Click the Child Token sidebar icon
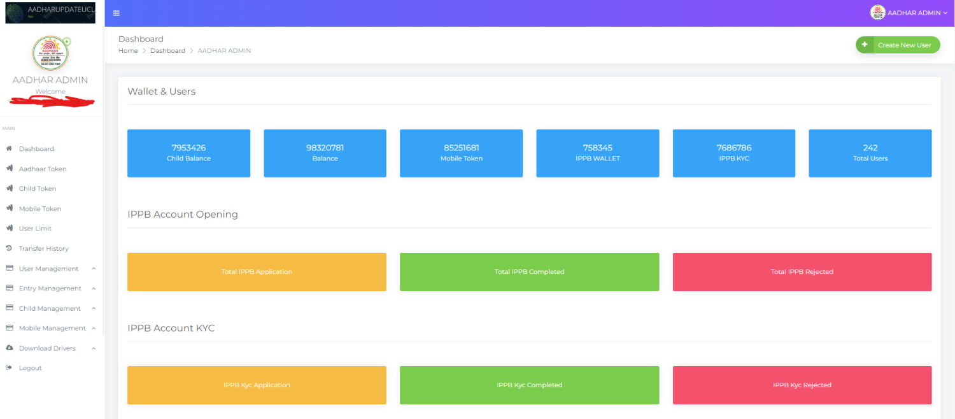955x419 pixels. click(x=9, y=188)
